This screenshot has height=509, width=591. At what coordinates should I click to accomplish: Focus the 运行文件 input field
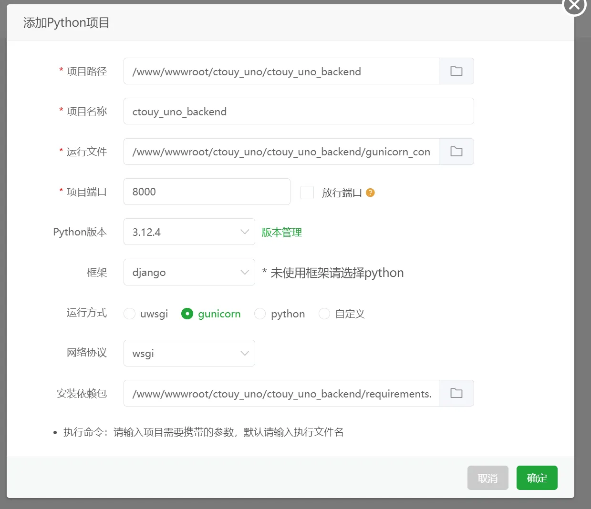(281, 152)
